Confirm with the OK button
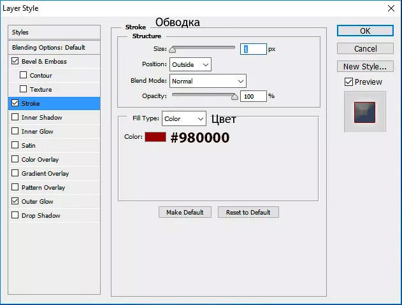 (365, 31)
